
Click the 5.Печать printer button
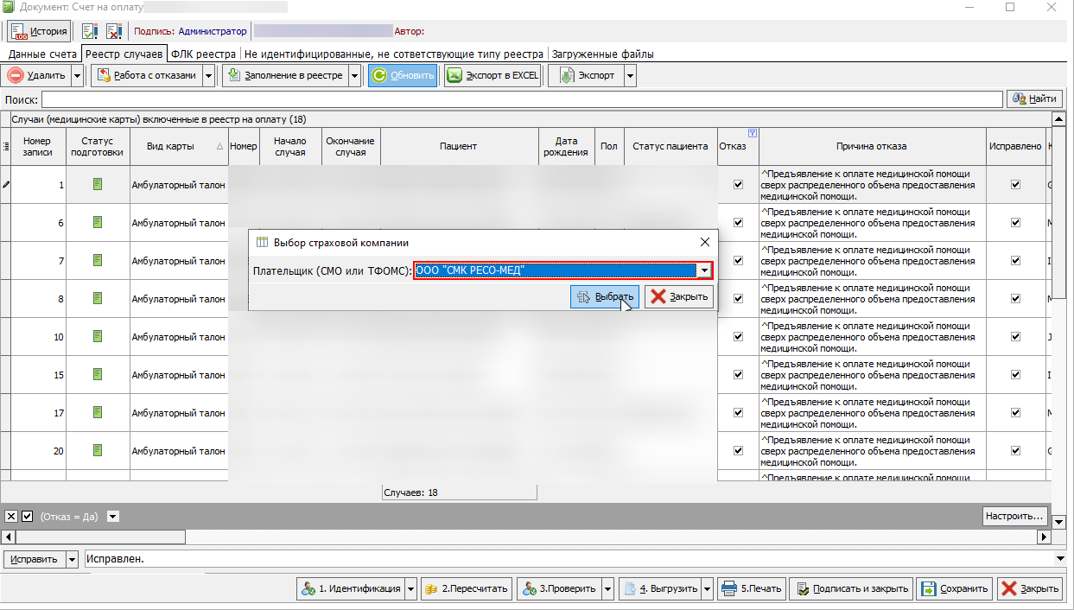coord(751,588)
